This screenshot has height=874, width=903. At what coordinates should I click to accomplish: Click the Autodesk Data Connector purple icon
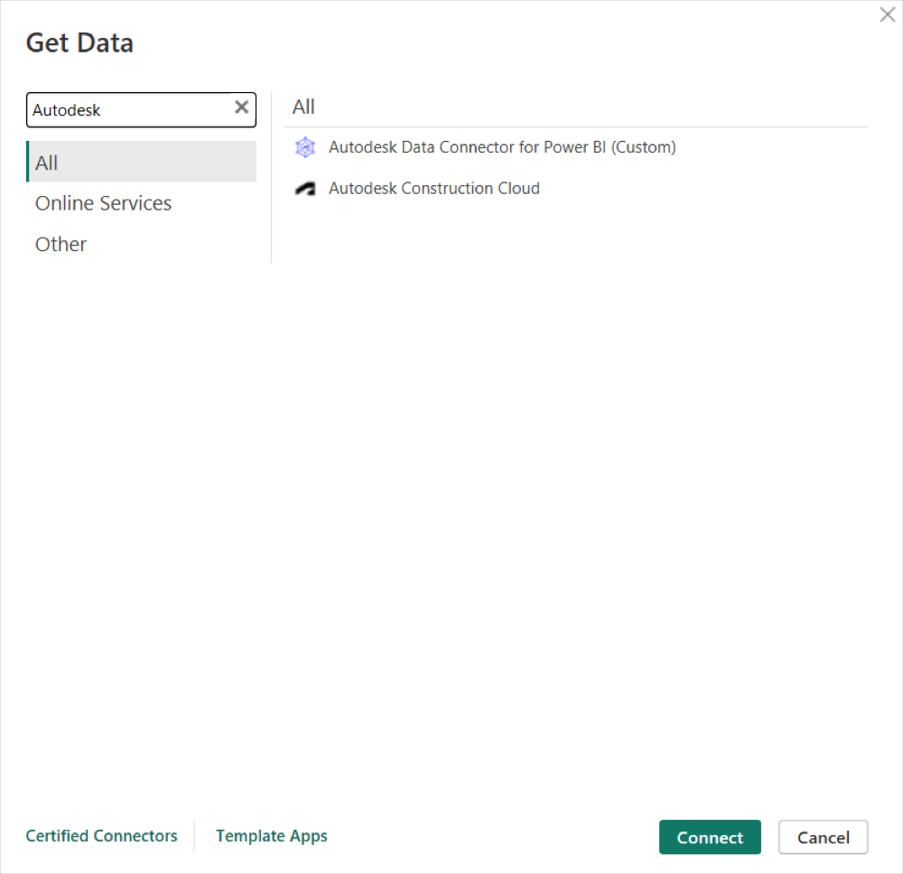(305, 147)
